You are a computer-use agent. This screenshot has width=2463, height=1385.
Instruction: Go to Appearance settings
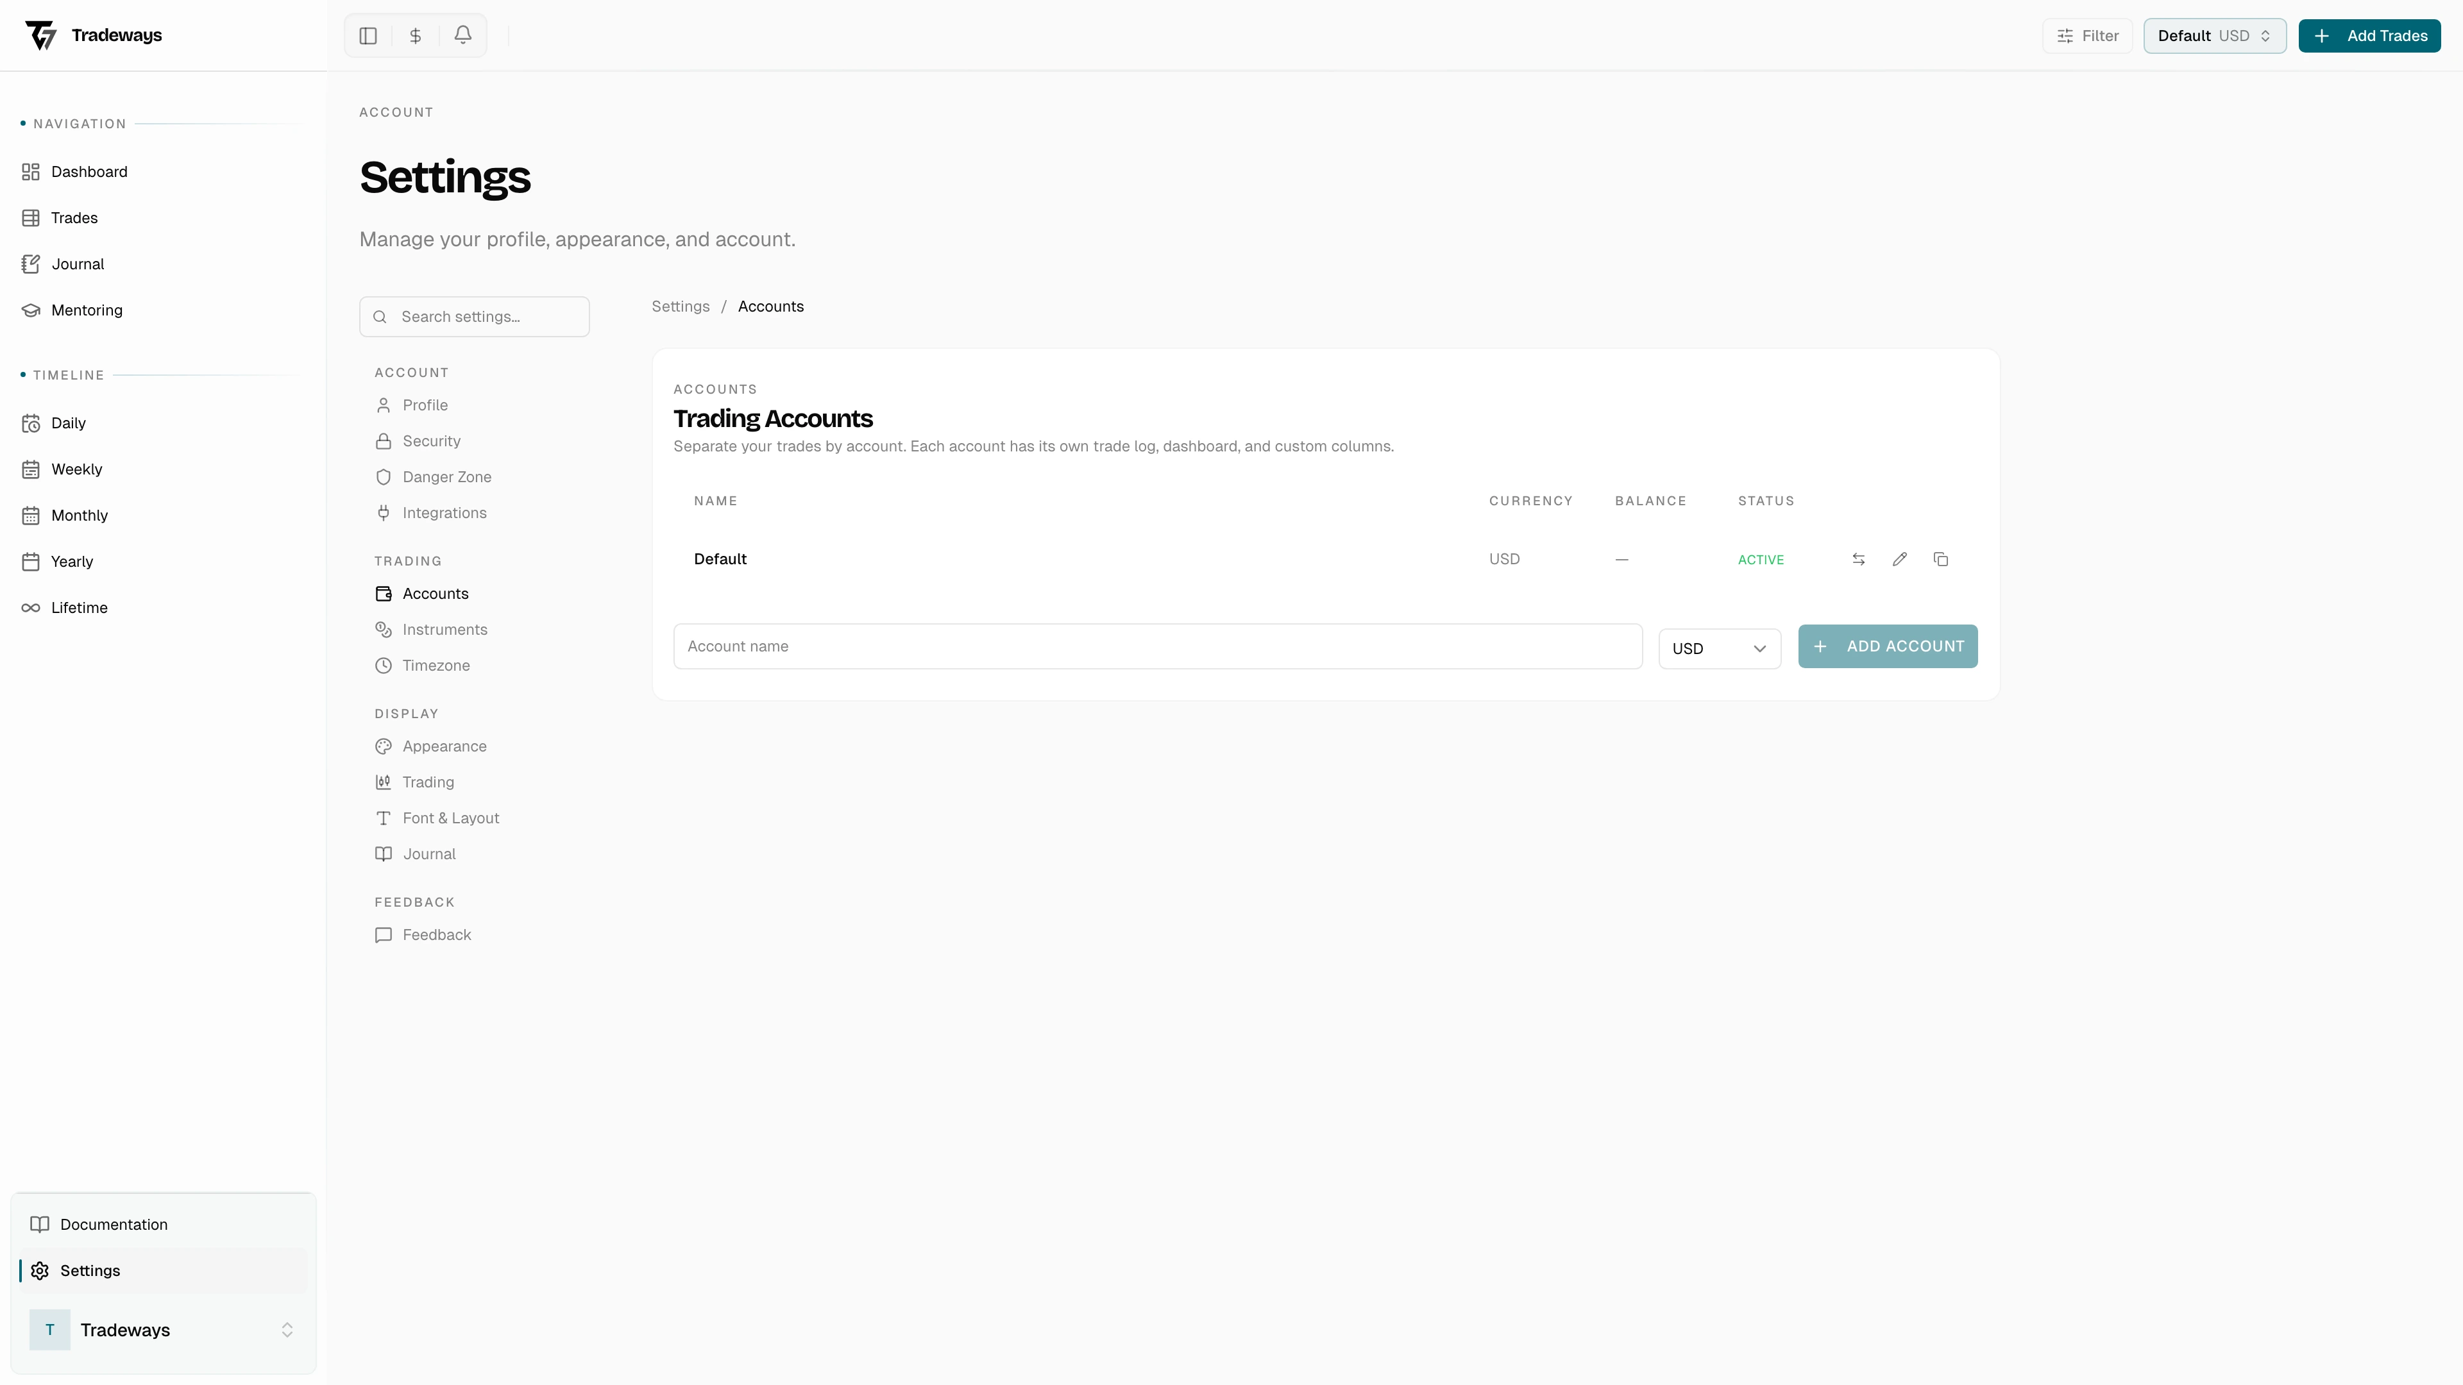tap(444, 746)
